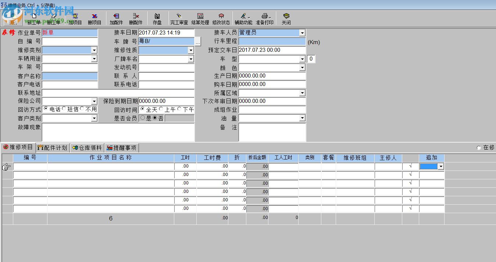This screenshot has height=262, width=496.
Task: Open the 油量 dropdown
Action: 302,118
